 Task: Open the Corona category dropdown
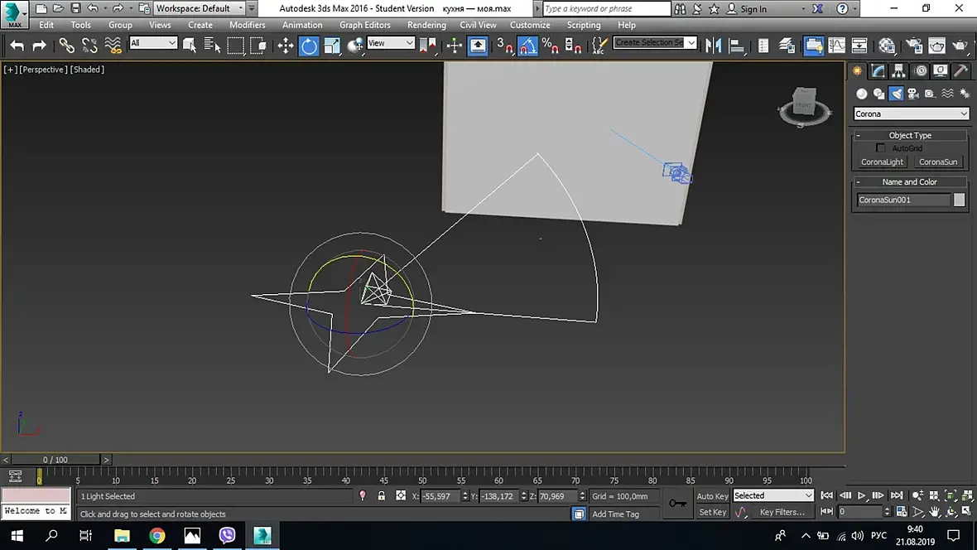(x=911, y=114)
